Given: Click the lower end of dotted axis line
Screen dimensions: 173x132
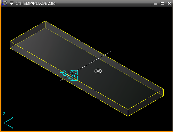Looking at the screenshot, I should (x=61, y=80).
